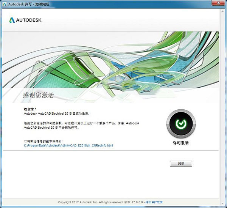Click the 感谢您激活 heading
Viewport: 227px width, 208px height.
click(41, 95)
